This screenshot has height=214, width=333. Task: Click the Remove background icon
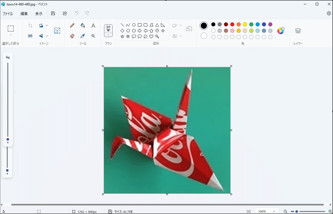point(30,36)
